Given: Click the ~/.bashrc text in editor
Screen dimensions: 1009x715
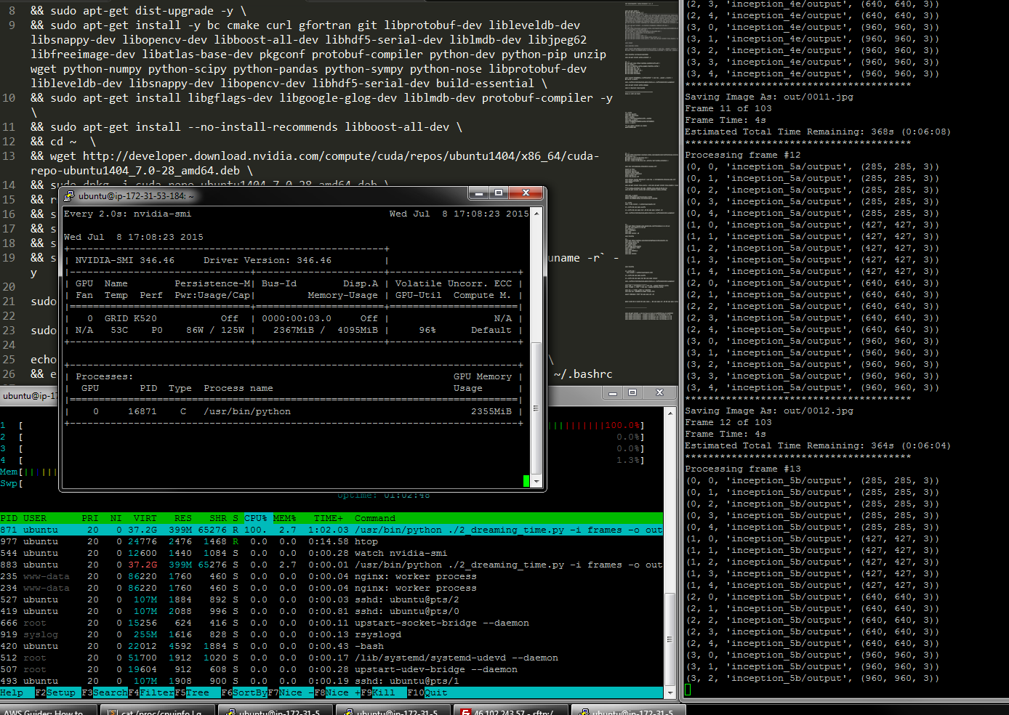Looking at the screenshot, I should [583, 373].
